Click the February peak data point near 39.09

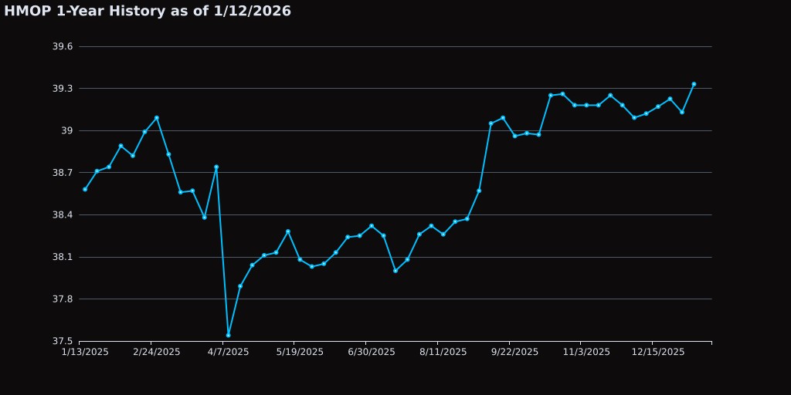157,118
